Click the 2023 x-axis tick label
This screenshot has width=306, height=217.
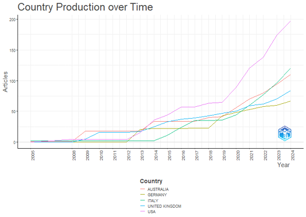click(279, 155)
